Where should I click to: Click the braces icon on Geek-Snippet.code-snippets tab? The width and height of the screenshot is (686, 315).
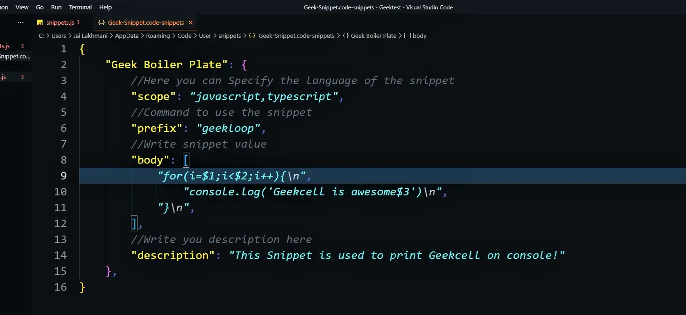101,22
